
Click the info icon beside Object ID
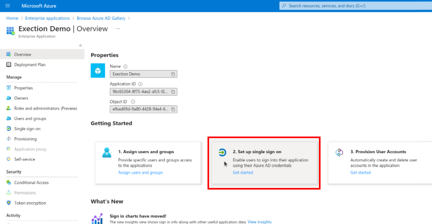(133, 102)
